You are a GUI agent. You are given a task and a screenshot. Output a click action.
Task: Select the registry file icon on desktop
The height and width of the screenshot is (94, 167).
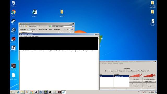coord(34,13)
